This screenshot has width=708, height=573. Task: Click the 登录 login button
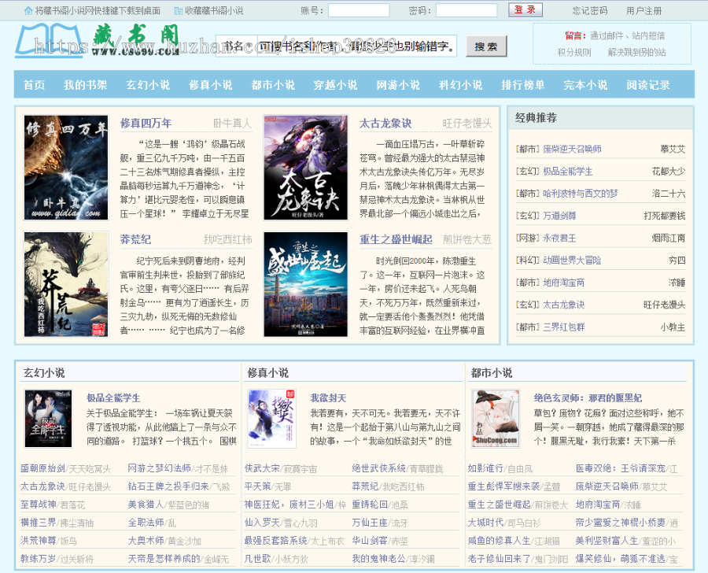coord(525,9)
